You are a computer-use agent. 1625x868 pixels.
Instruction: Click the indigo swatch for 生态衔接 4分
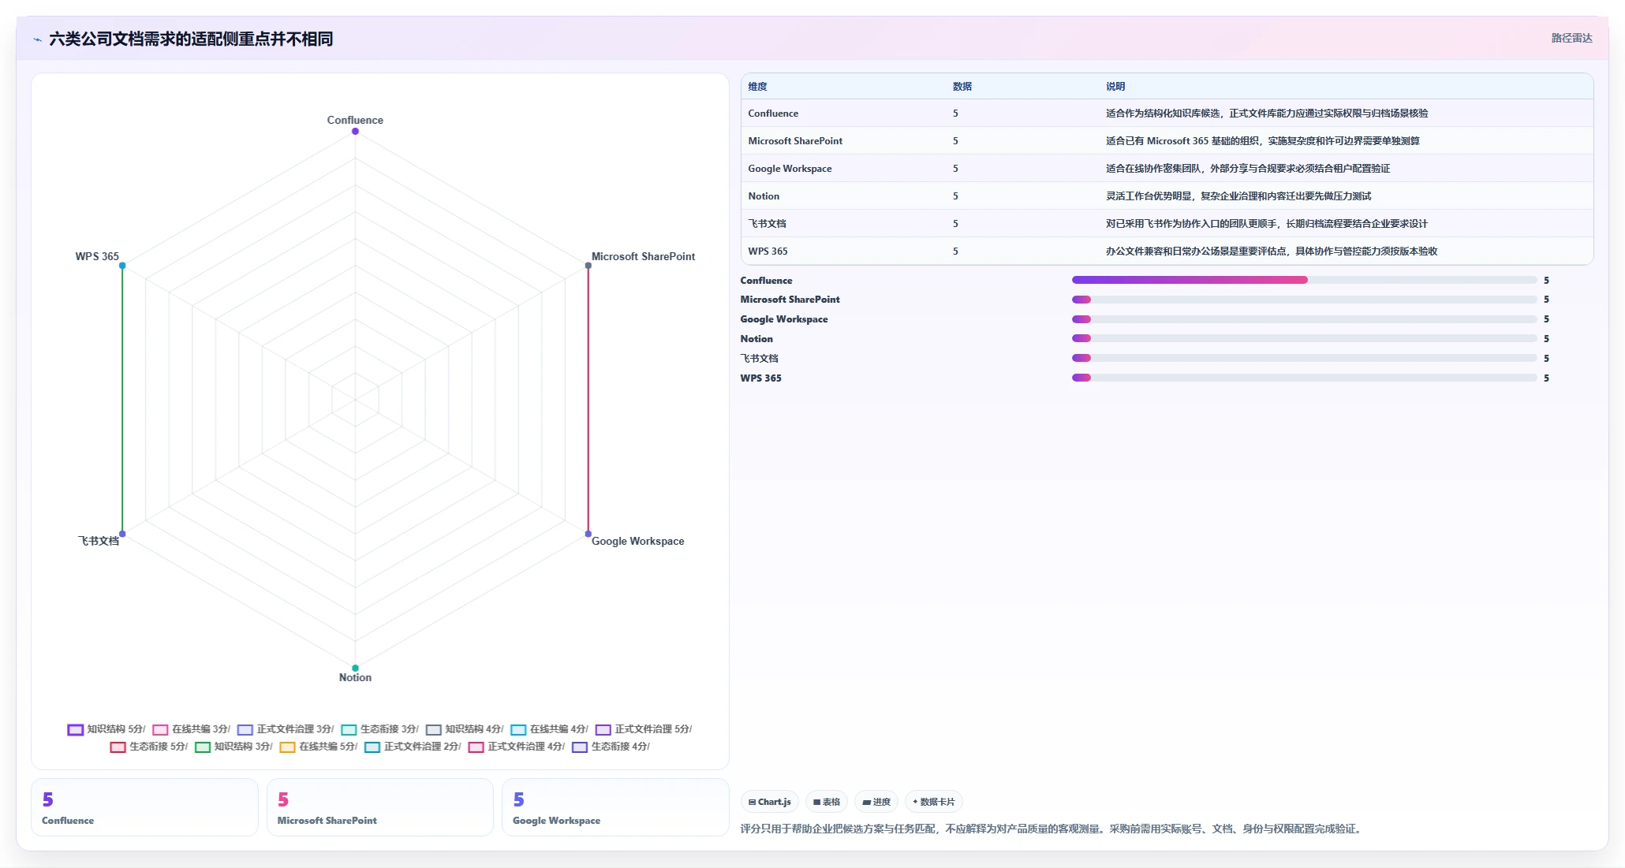[x=580, y=747]
